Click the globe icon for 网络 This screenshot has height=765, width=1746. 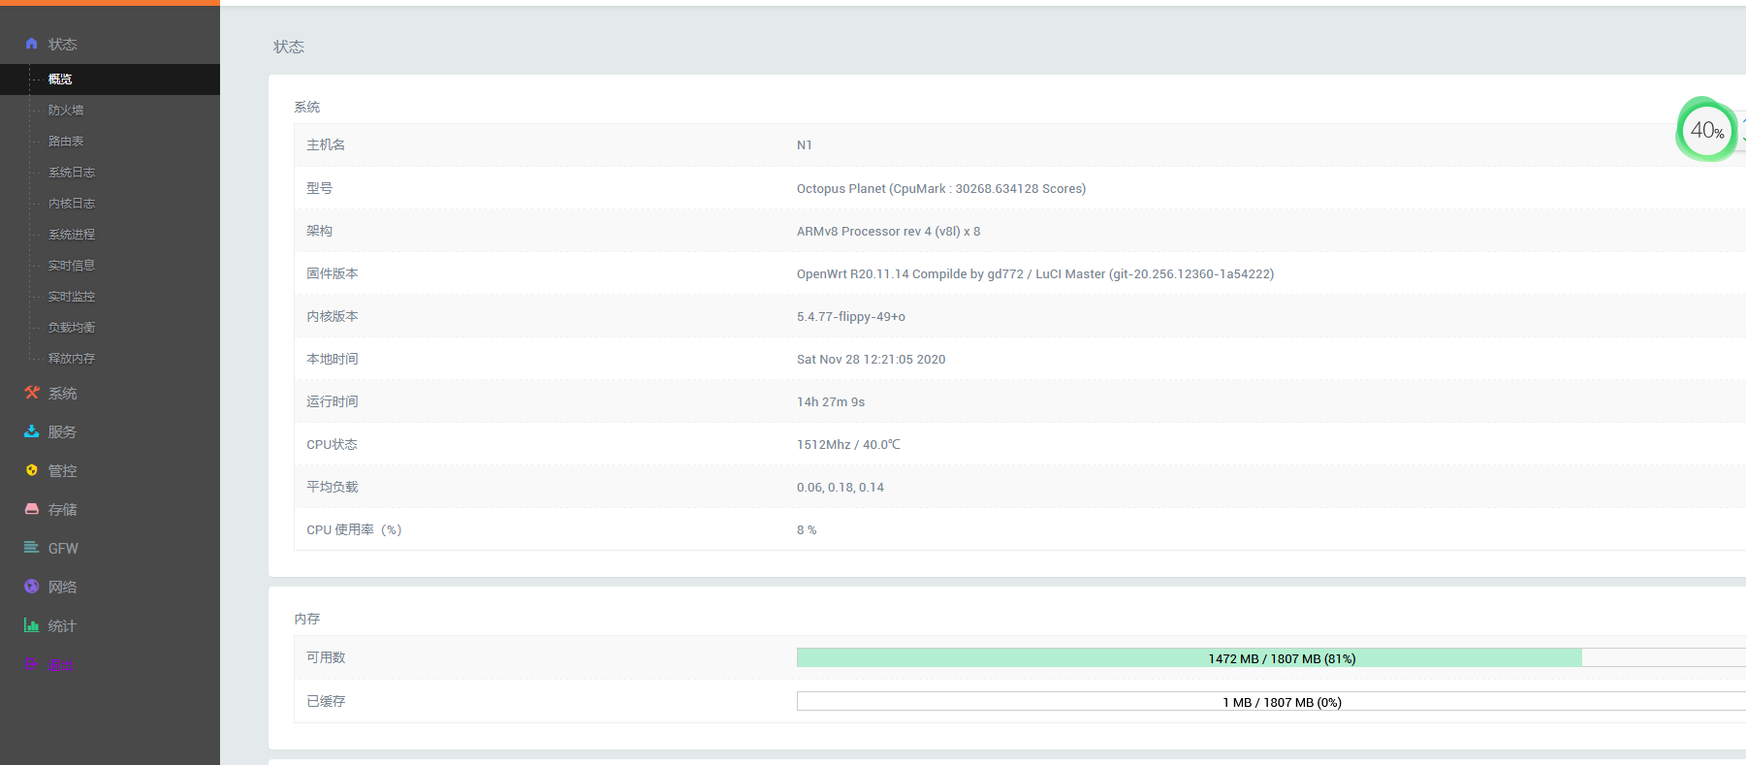[x=32, y=587]
